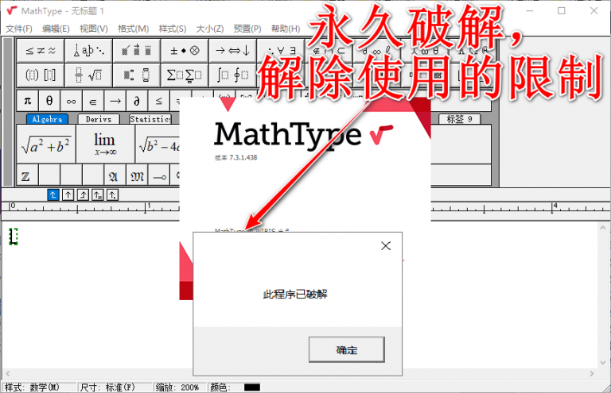Select the center-aligned tab stop
The image size is (611, 393).
tap(68, 195)
